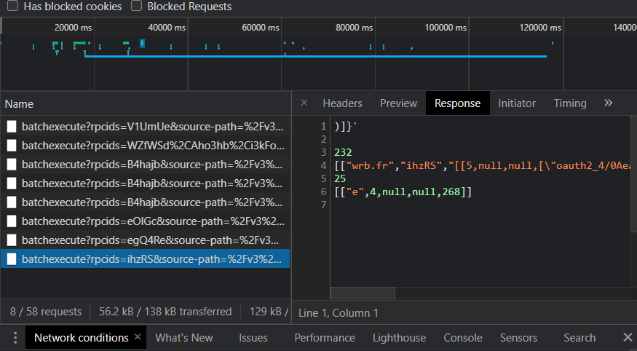Select the Initiator tab
The height and width of the screenshot is (351, 637).
516,103
